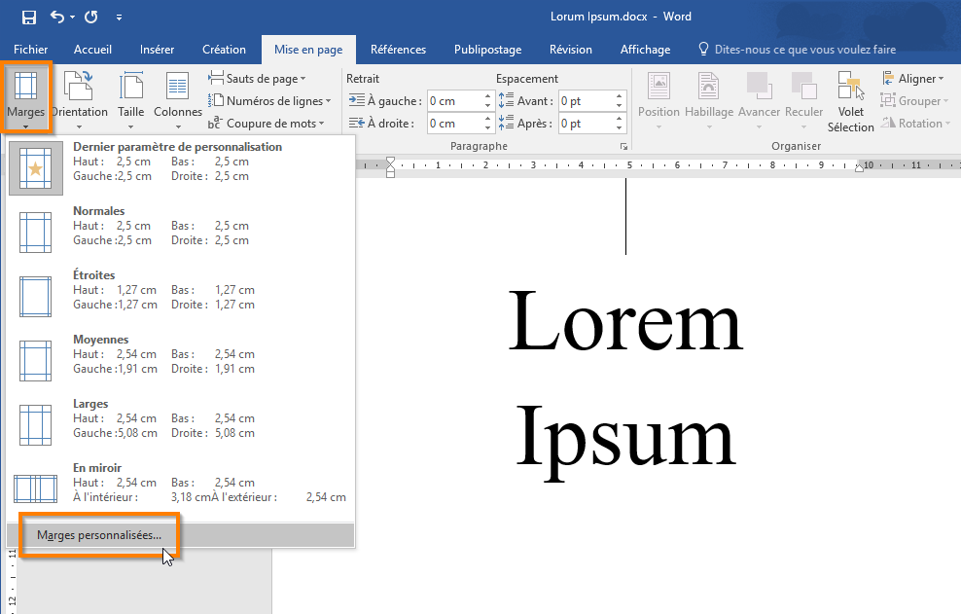Screen dimensions: 961x614
Task: Click the Coupure de mots 'bc' icon
Action: pyautogui.click(x=215, y=123)
